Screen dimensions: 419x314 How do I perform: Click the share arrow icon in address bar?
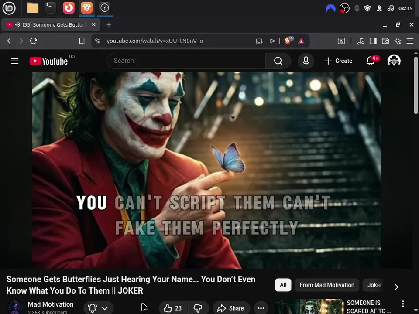[x=272, y=41]
